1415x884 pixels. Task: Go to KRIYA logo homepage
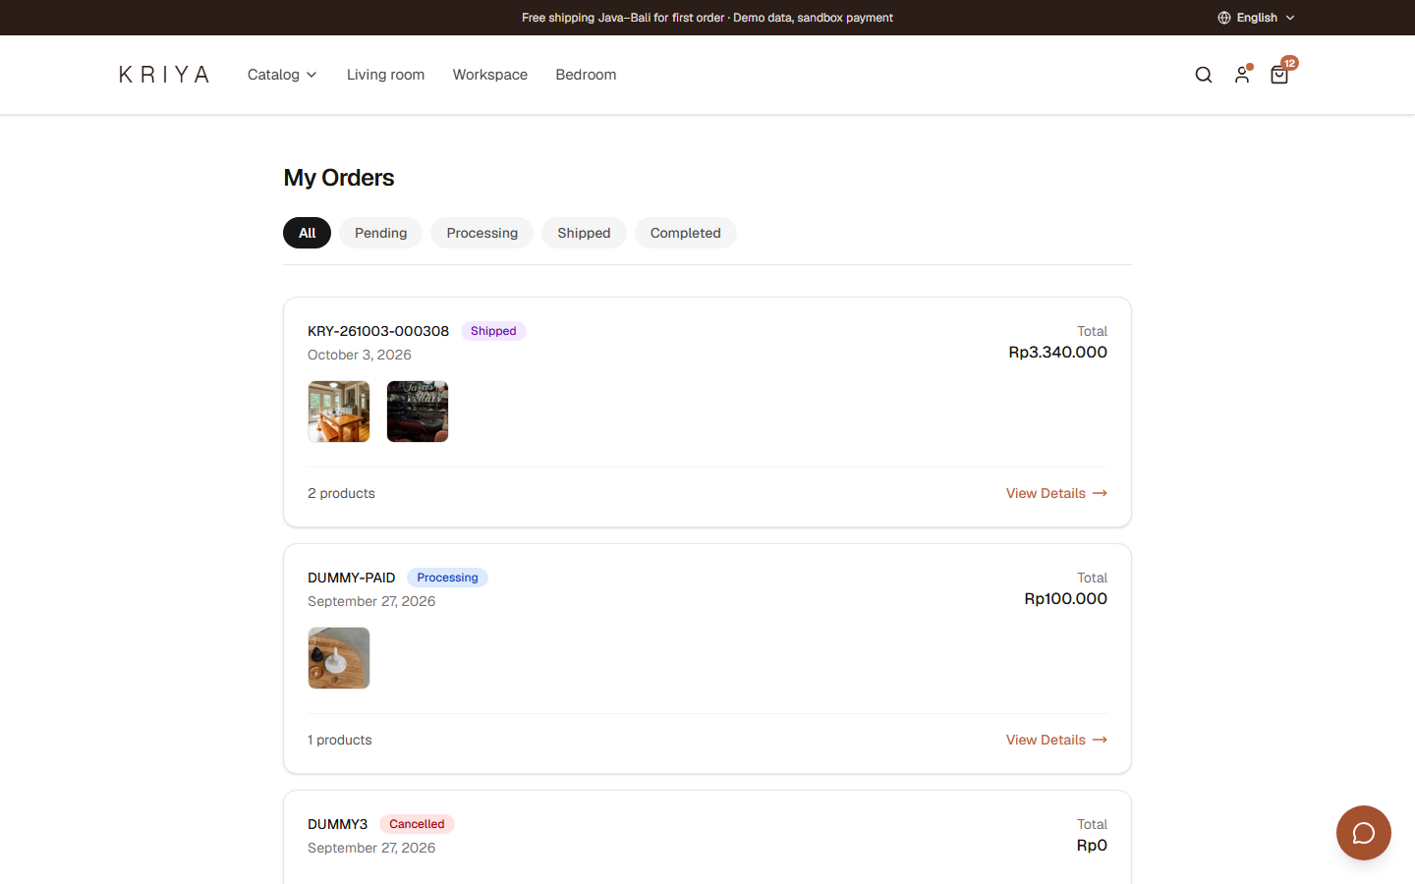[x=164, y=75]
